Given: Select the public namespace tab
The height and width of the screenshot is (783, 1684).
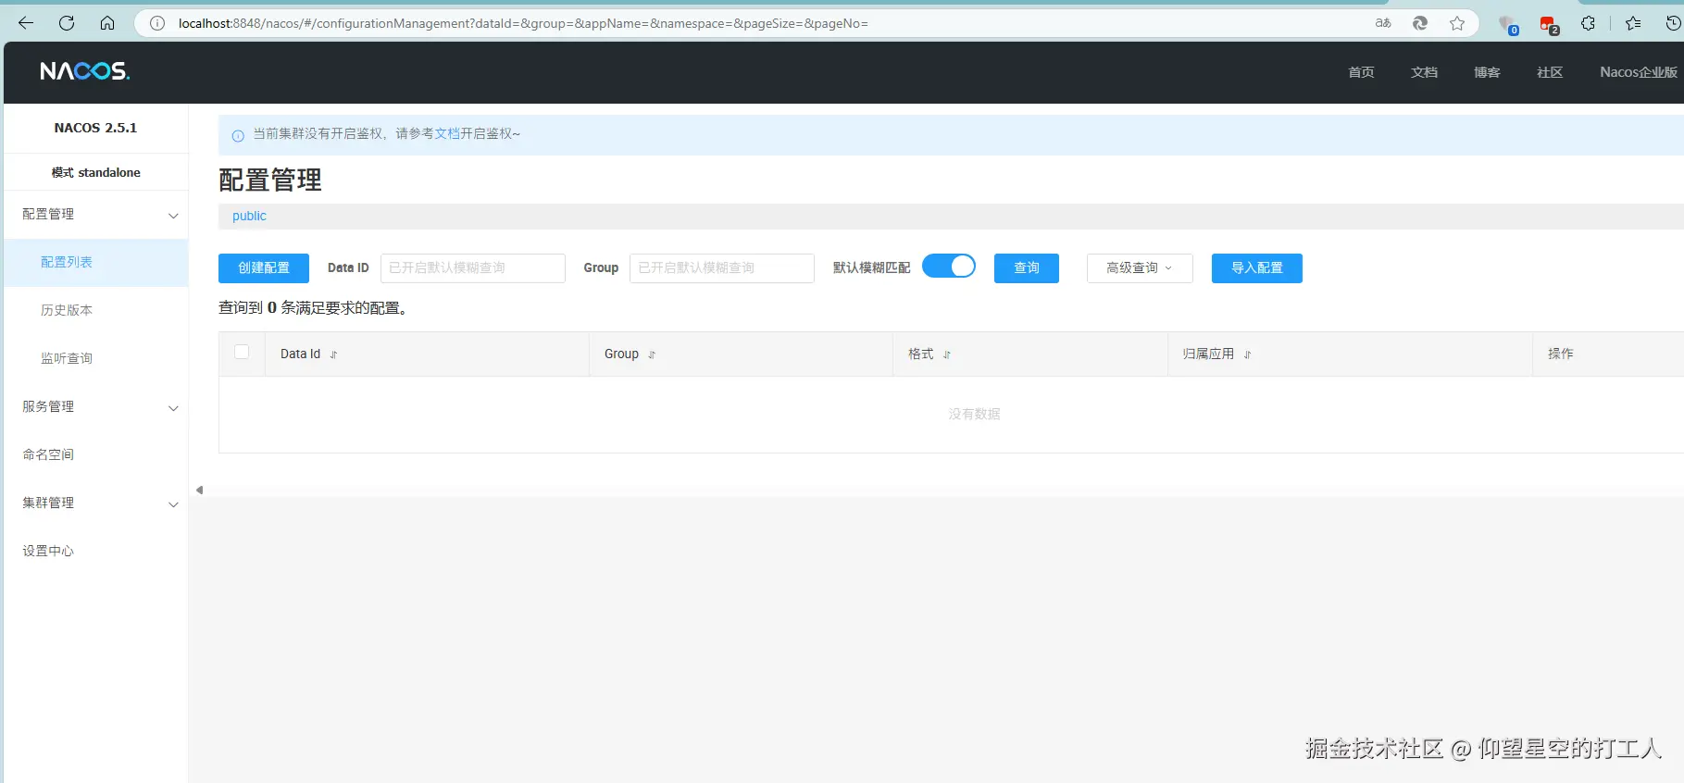Looking at the screenshot, I should tap(249, 216).
